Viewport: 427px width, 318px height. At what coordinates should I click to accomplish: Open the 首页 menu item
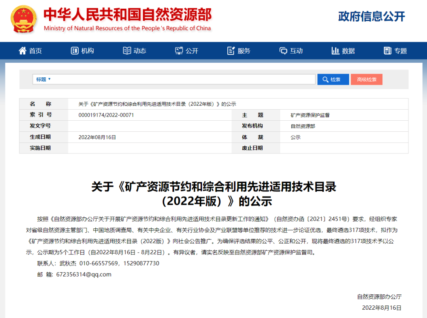pos(35,51)
